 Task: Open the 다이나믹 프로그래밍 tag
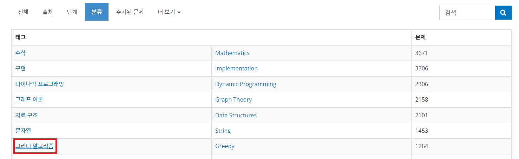coord(40,84)
